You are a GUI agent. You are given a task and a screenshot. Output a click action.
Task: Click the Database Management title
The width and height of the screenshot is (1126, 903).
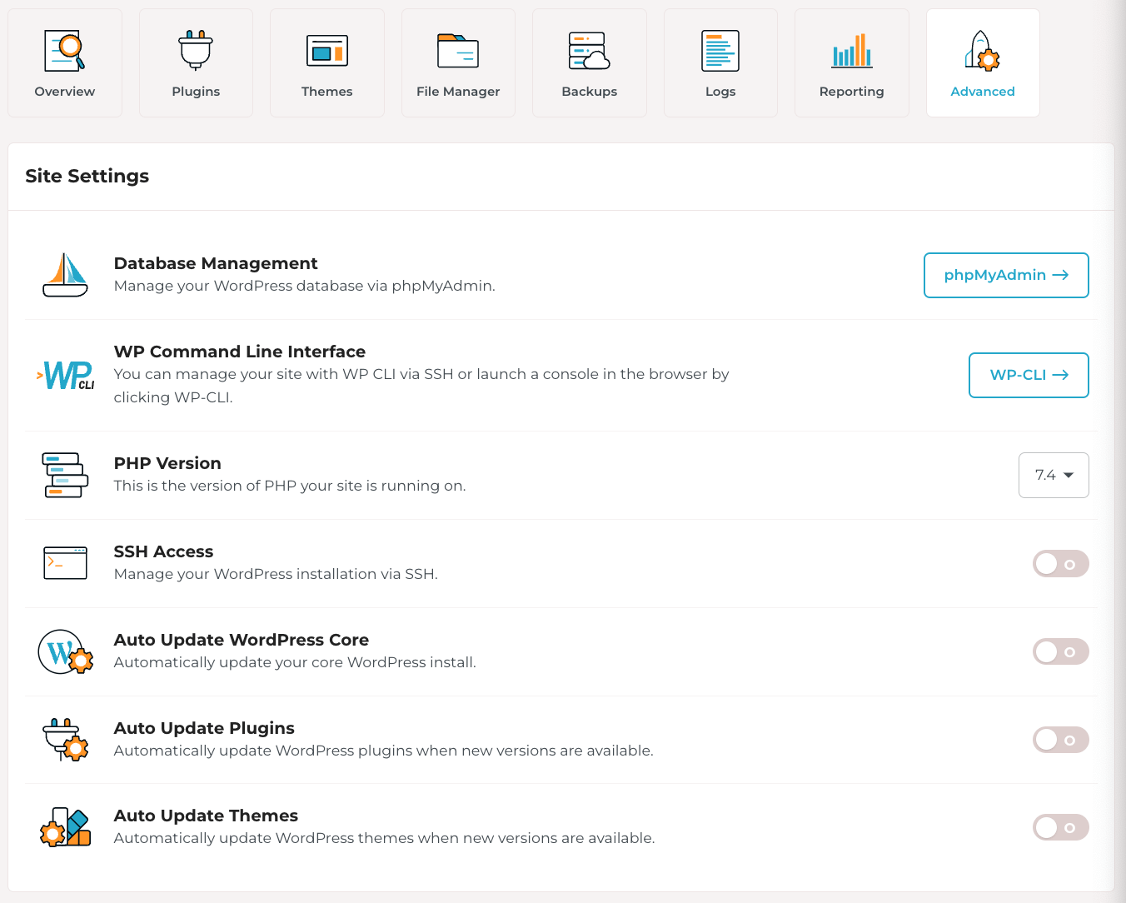point(216,263)
